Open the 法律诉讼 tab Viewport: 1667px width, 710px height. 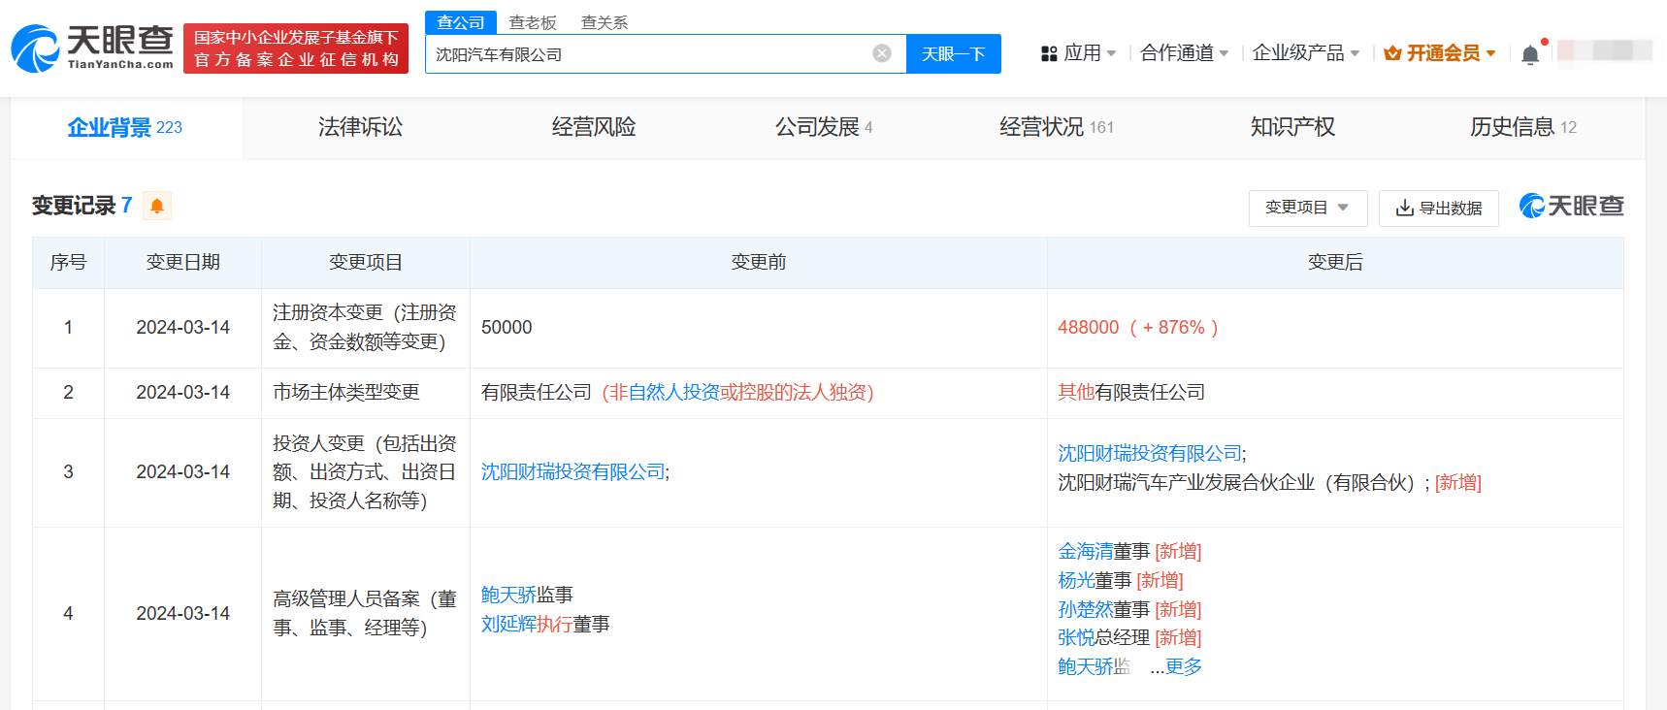[x=360, y=127]
